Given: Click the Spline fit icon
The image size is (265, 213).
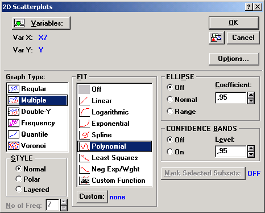Looking at the screenshot, I should pyautogui.click(x=84, y=135).
